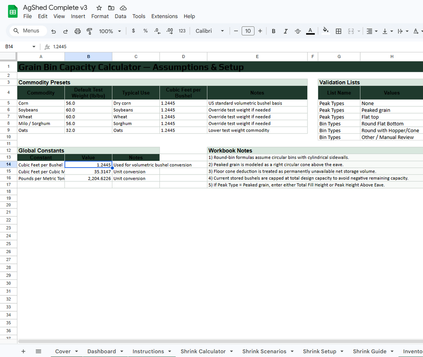Toggle italic formatting
The image size is (423, 357).
click(285, 31)
